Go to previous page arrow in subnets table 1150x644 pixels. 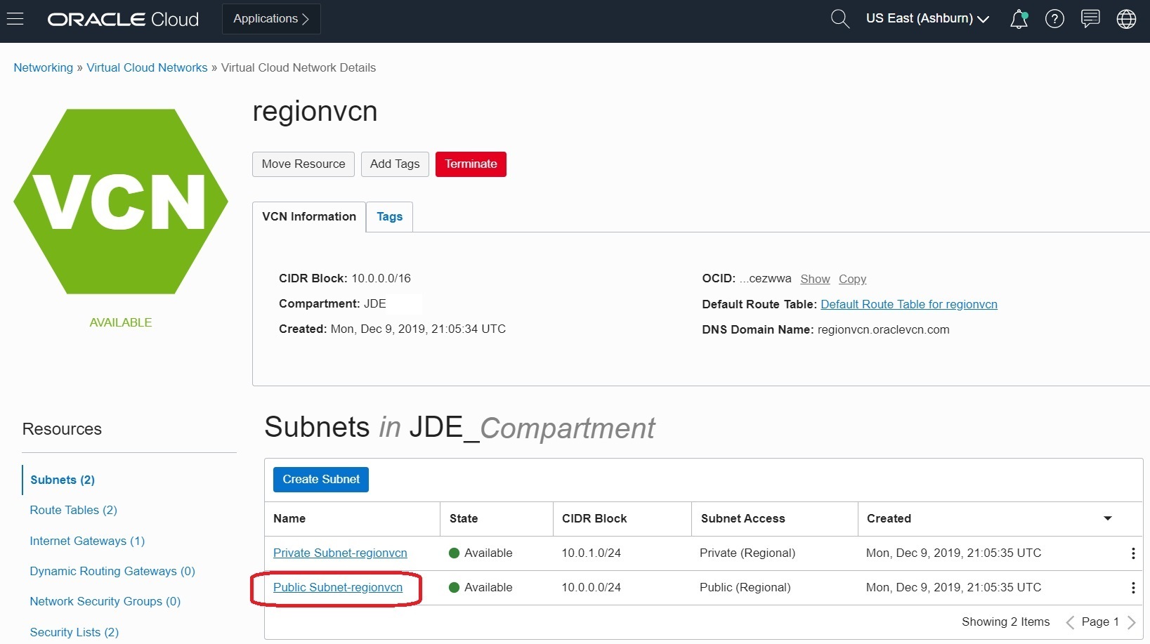point(1070,622)
